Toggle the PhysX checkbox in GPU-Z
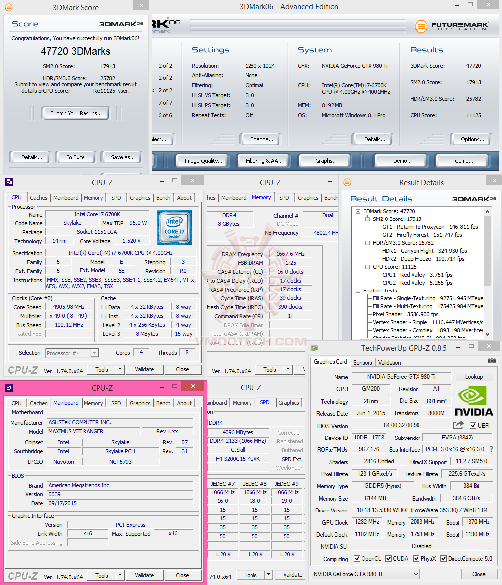 pos(416,559)
